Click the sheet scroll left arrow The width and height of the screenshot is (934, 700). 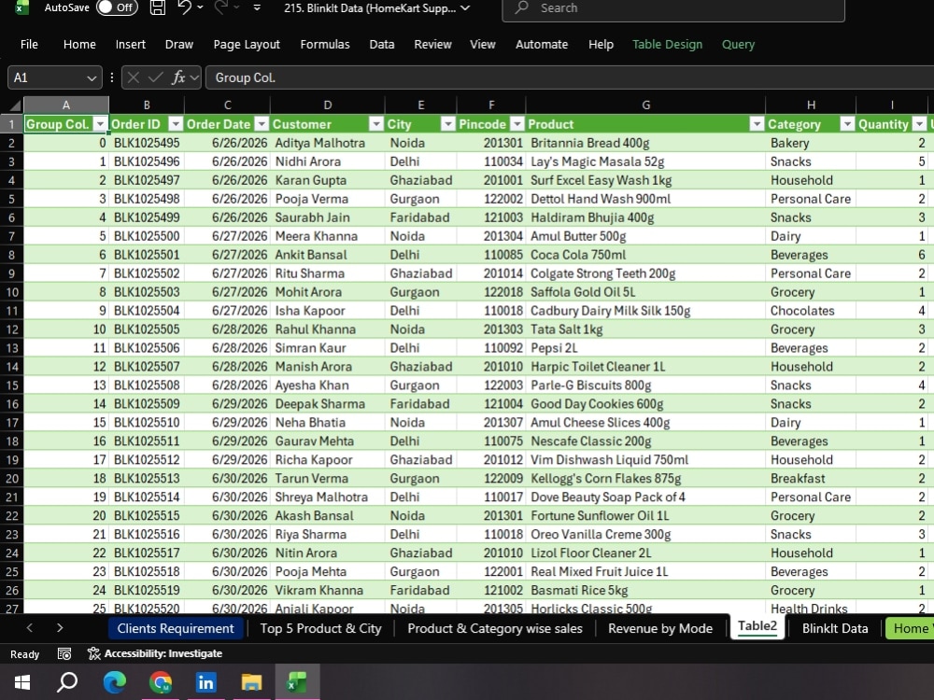pyautogui.click(x=30, y=627)
